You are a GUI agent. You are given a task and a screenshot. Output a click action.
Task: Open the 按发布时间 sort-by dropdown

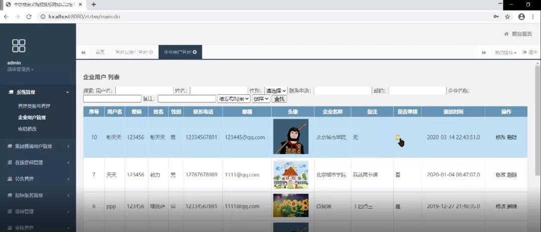coord(233,99)
